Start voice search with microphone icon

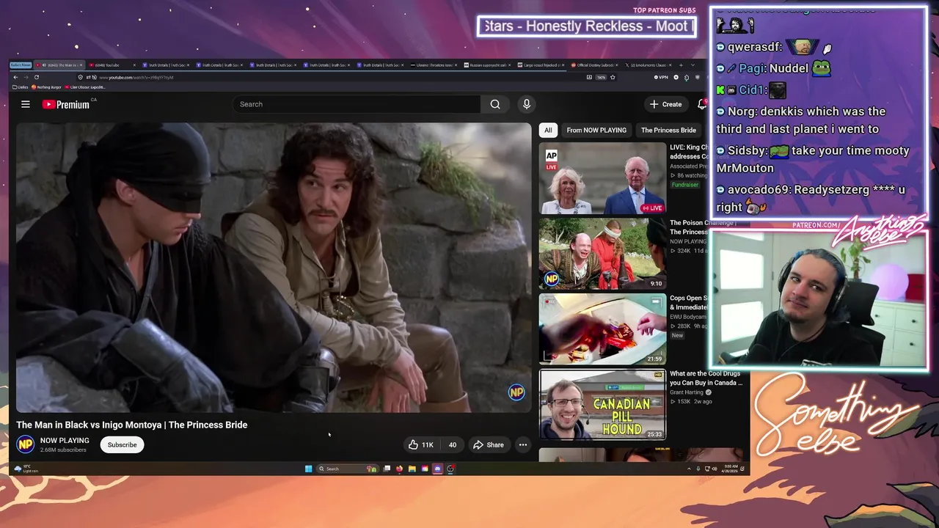(x=526, y=104)
